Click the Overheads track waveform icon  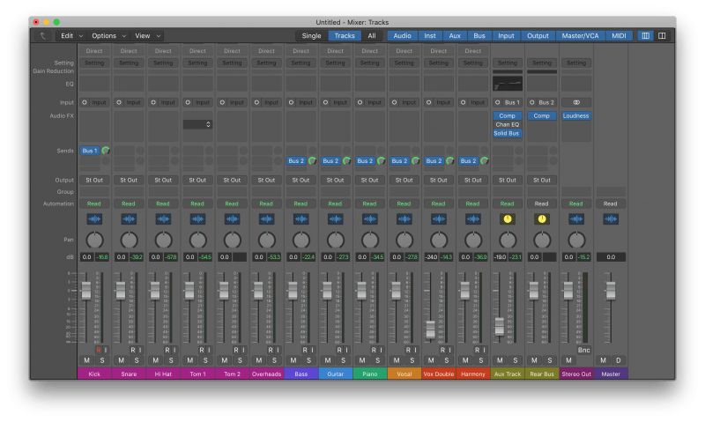tap(267, 218)
